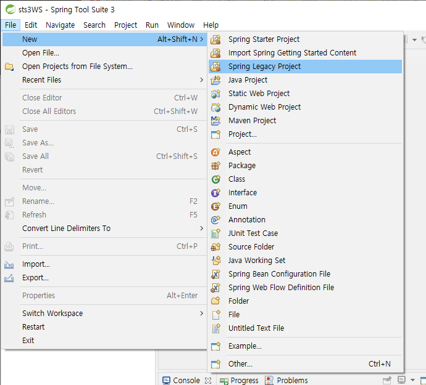Choose Example... from New submenu
426x385 pixels.
click(x=306, y=346)
